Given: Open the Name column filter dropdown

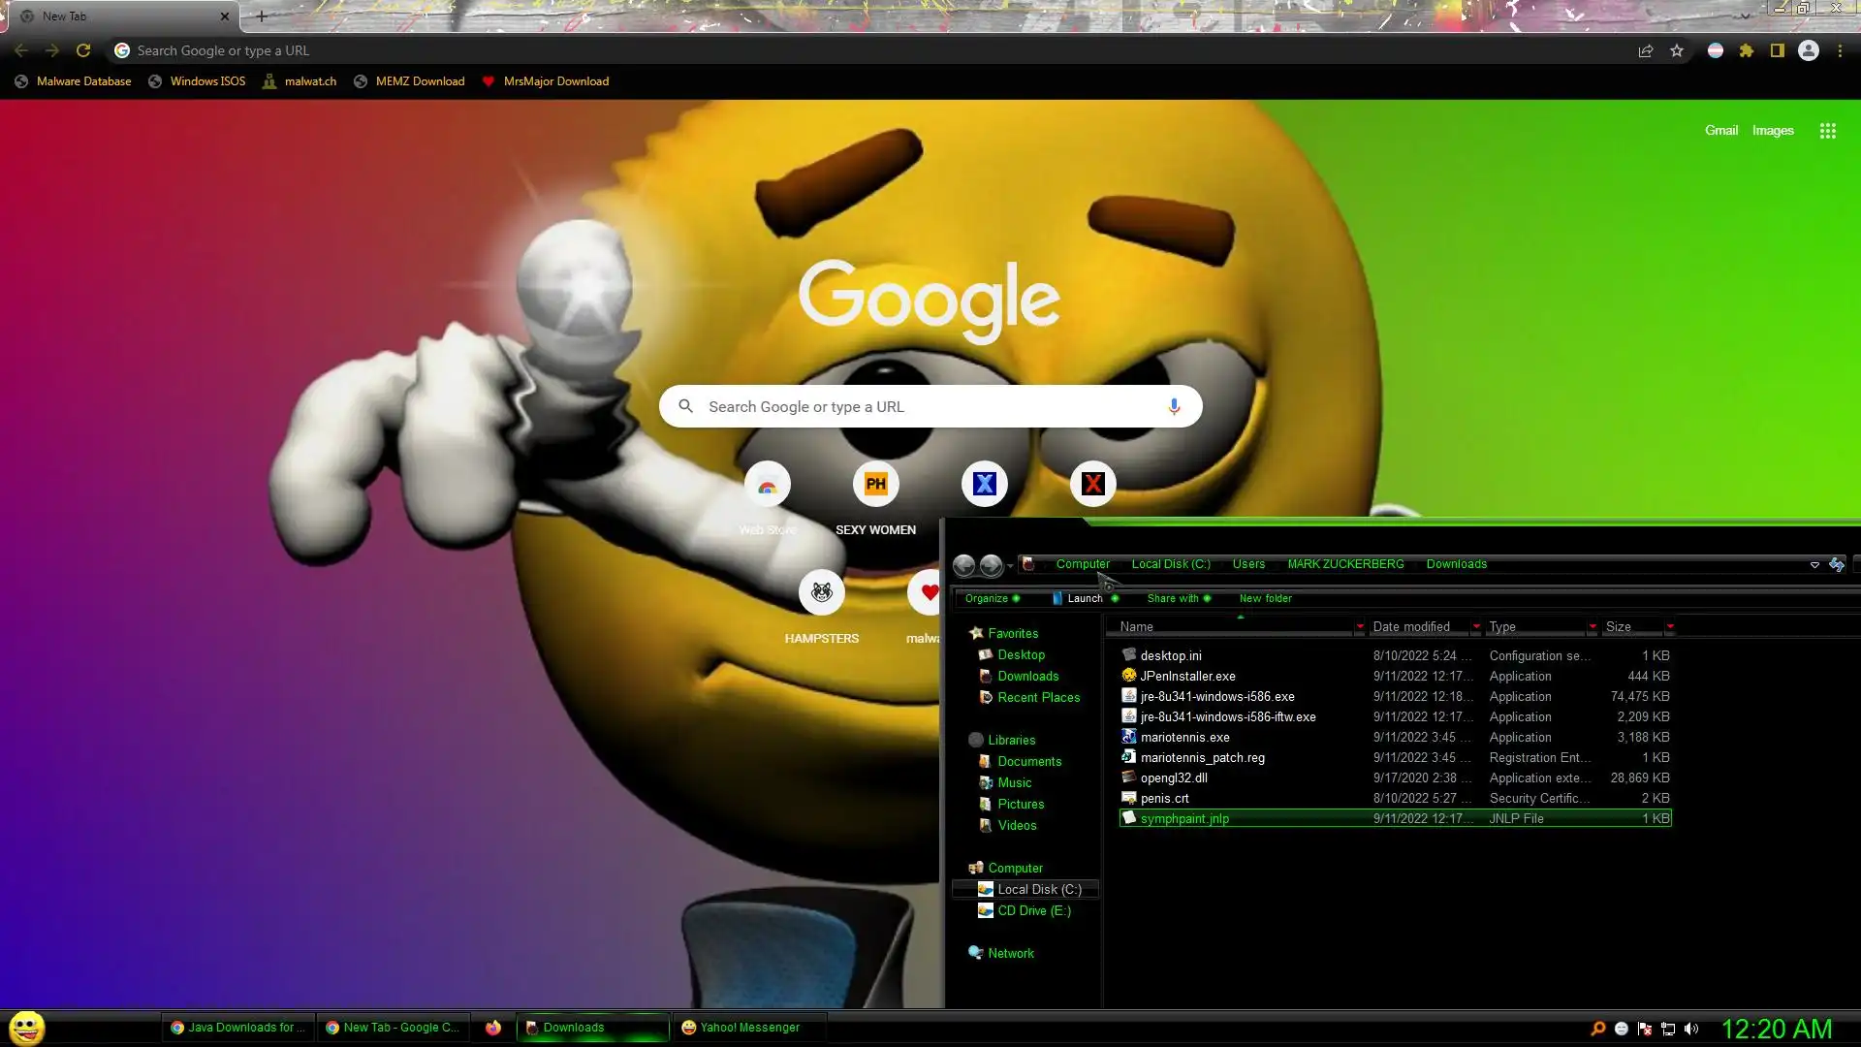Looking at the screenshot, I should click(x=1360, y=627).
